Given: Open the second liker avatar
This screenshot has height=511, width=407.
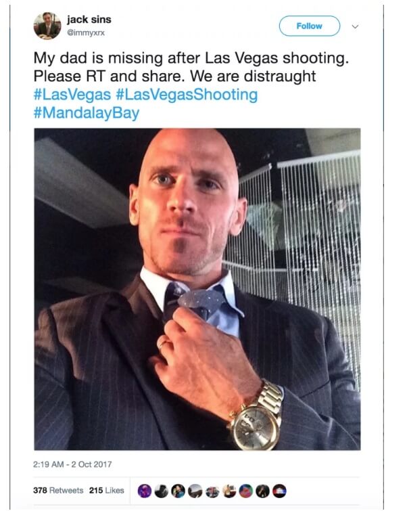Looking at the screenshot, I should [x=162, y=491].
